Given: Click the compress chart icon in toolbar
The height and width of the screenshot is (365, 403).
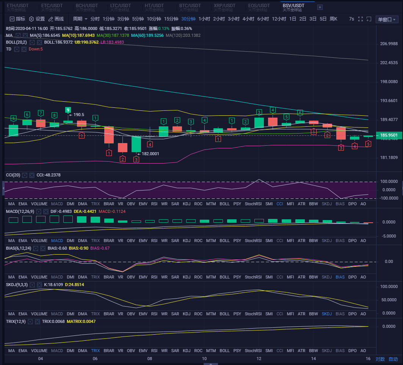Looking at the screenshot, I should (x=368, y=19).
